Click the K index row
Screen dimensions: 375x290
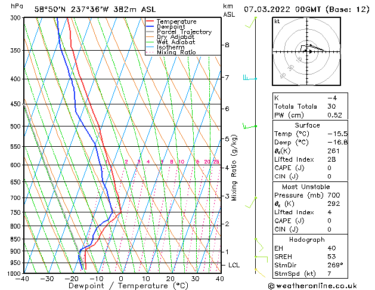tap(310, 98)
